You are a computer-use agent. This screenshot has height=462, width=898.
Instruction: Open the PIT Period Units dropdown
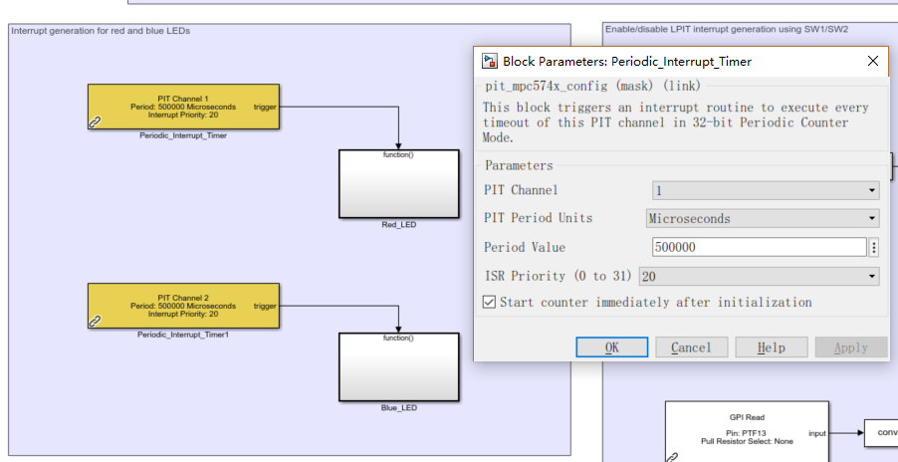coord(763,218)
